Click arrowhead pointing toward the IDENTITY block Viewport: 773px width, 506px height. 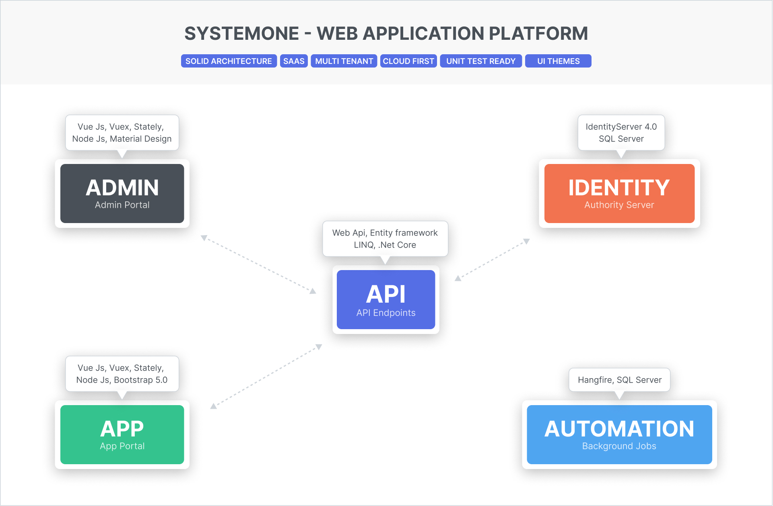pyautogui.click(x=526, y=241)
